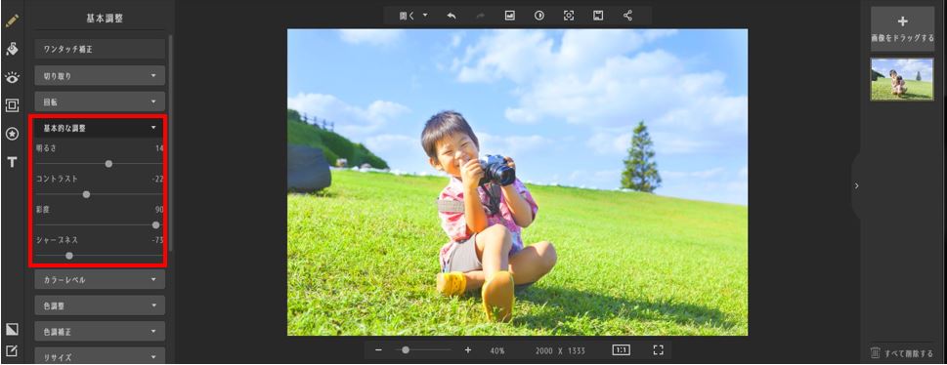Zoom out with the minus button
The width and height of the screenshot is (947, 365).
[x=378, y=350]
